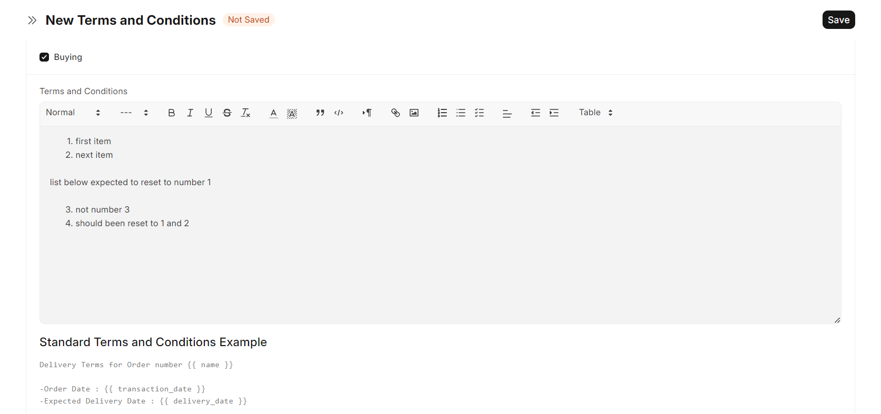Apply strikethrough formatting
The image size is (881, 414).
[x=227, y=113]
